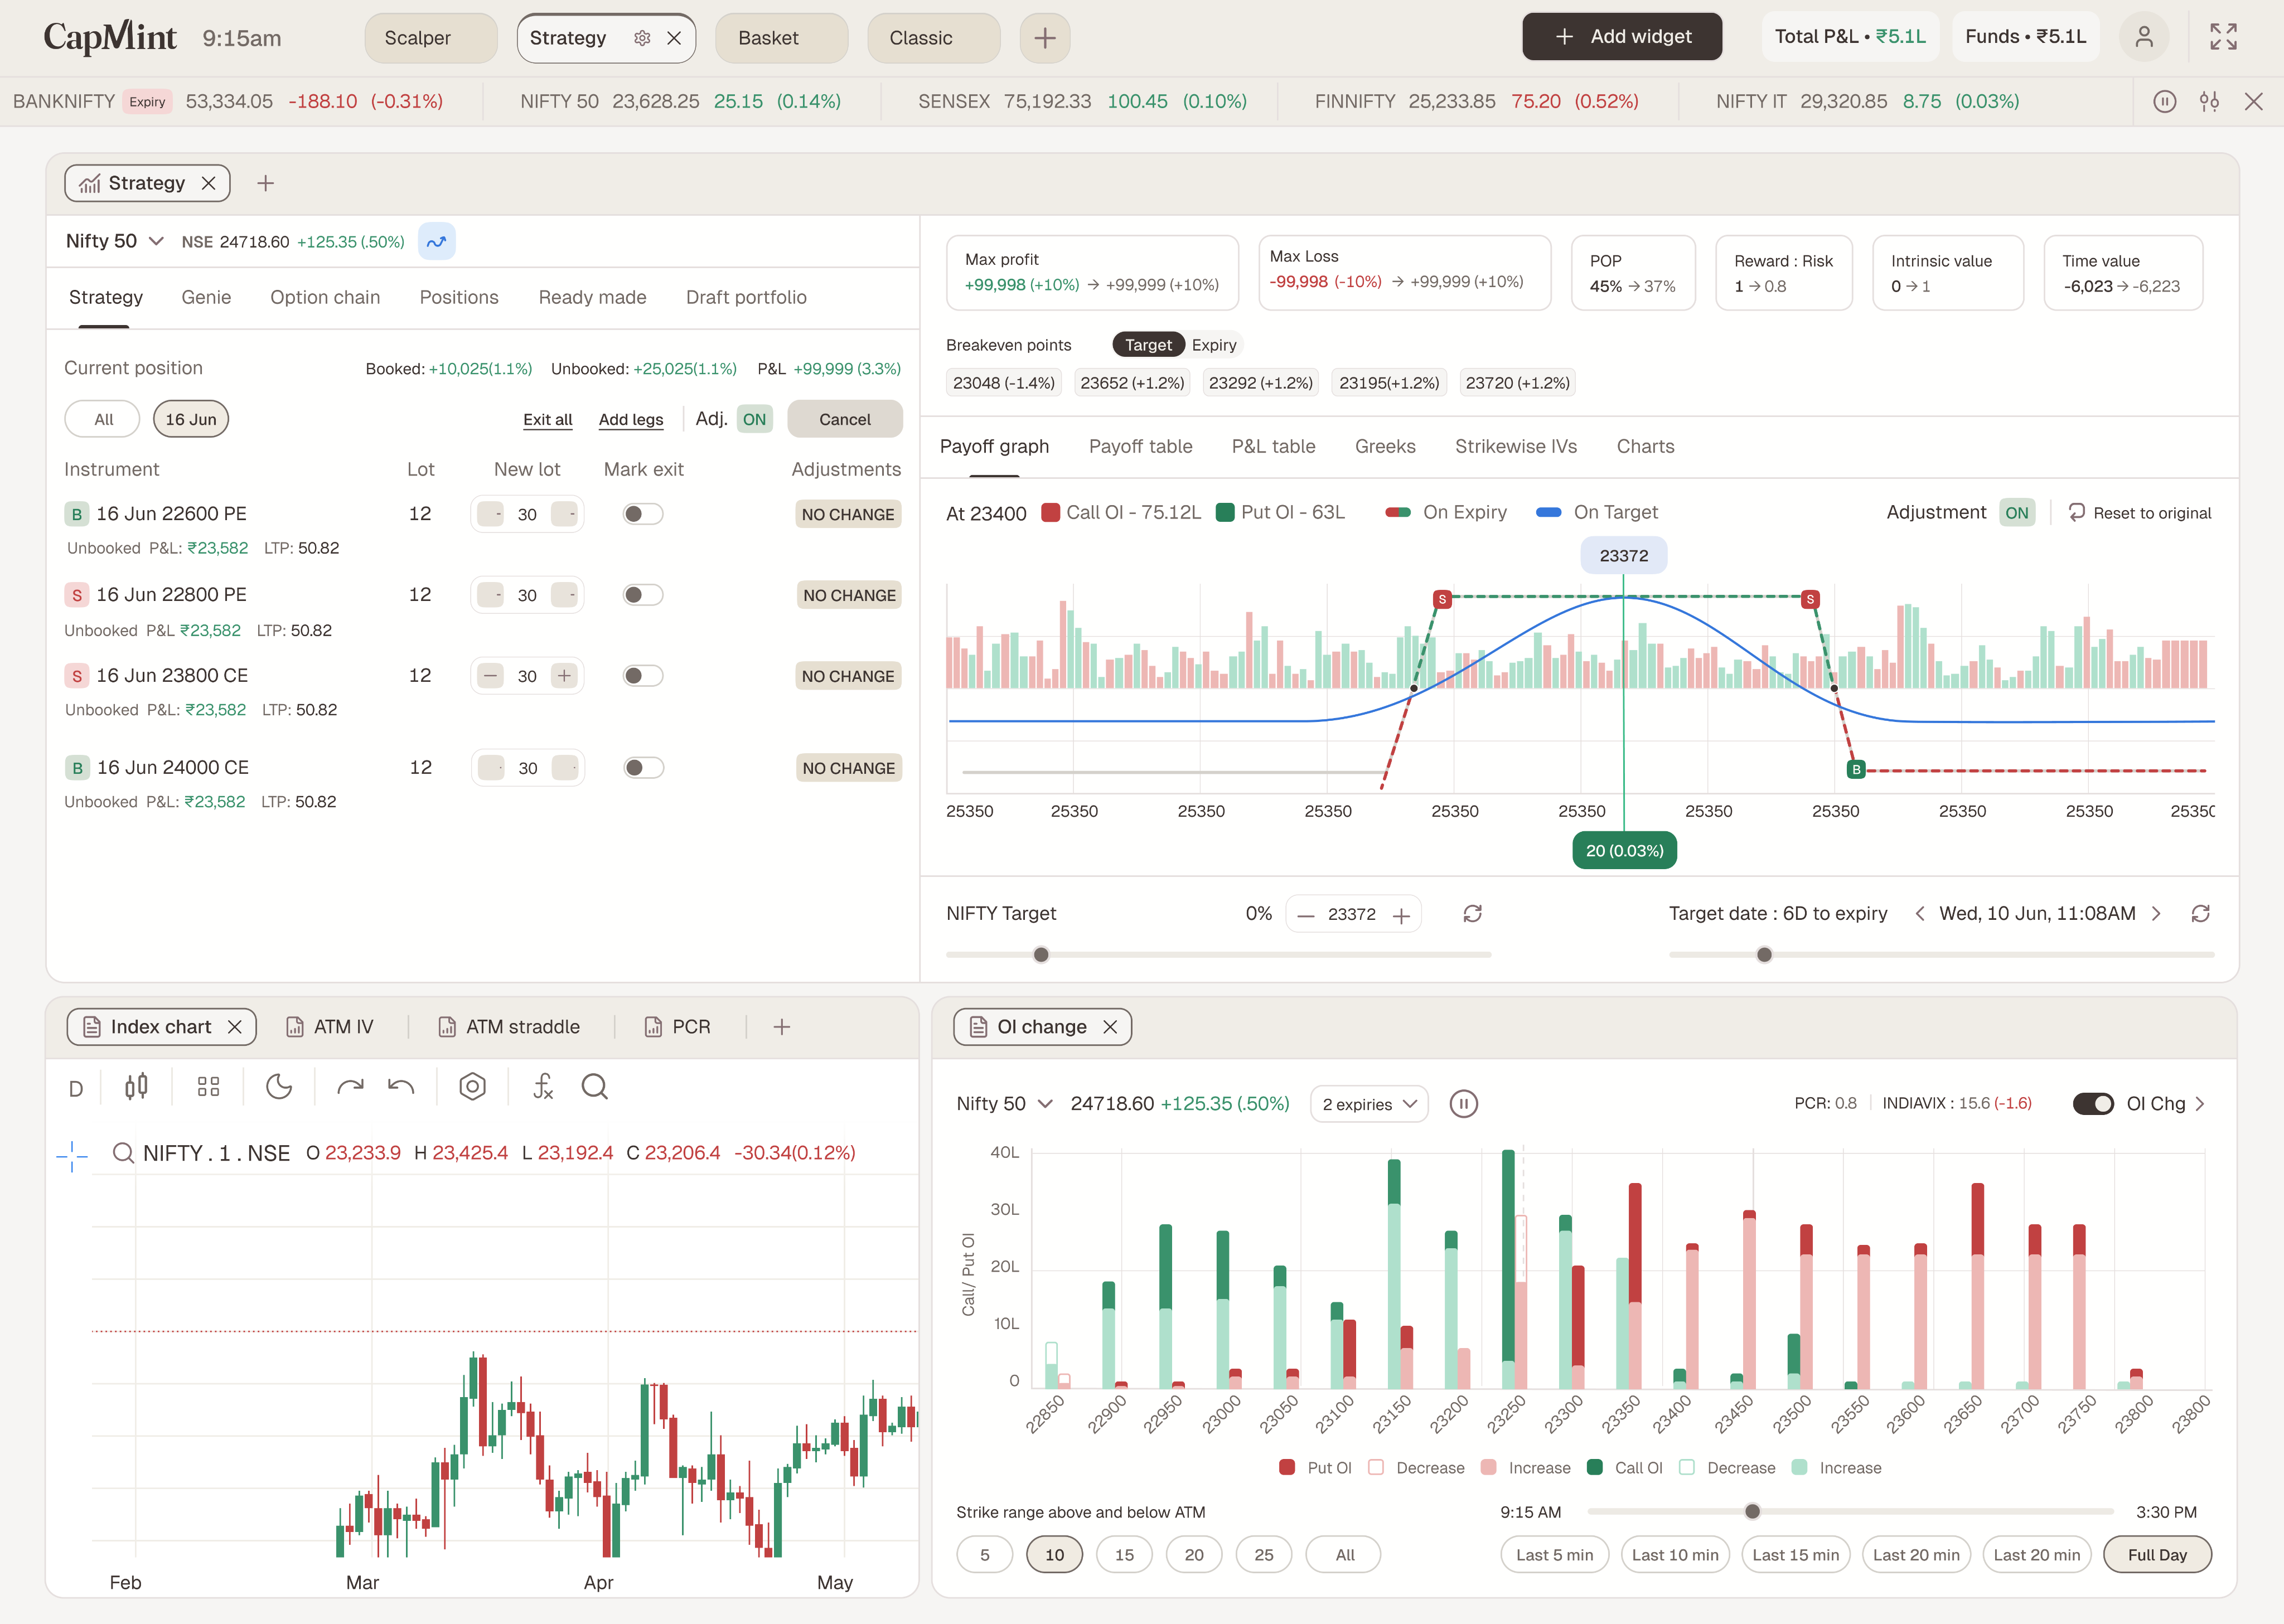Image resolution: width=2284 pixels, height=1624 pixels.
Task: Add a new widget tab beside Strategy
Action: pos(265,183)
